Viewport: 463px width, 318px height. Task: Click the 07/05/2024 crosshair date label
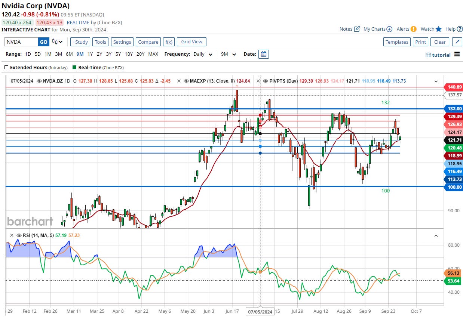coord(260,312)
